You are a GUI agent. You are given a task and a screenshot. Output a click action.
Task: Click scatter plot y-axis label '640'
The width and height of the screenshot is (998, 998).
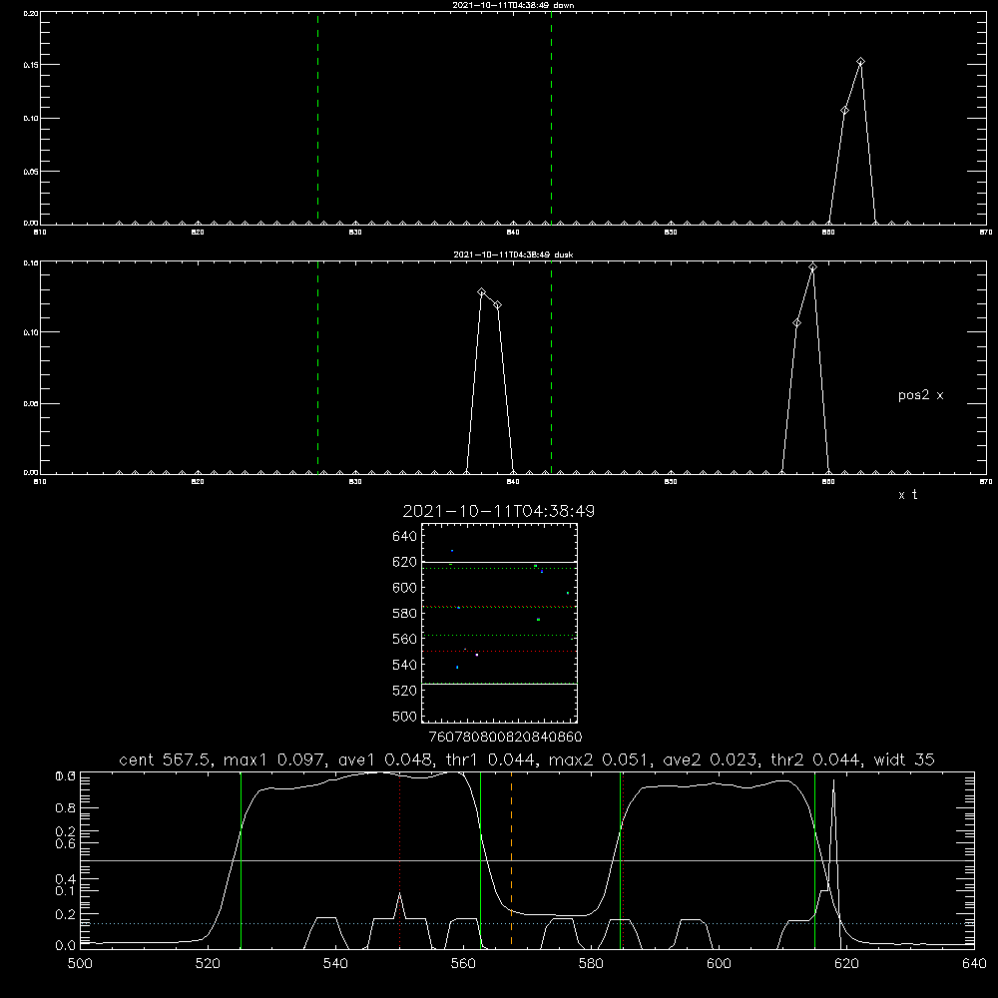[405, 537]
